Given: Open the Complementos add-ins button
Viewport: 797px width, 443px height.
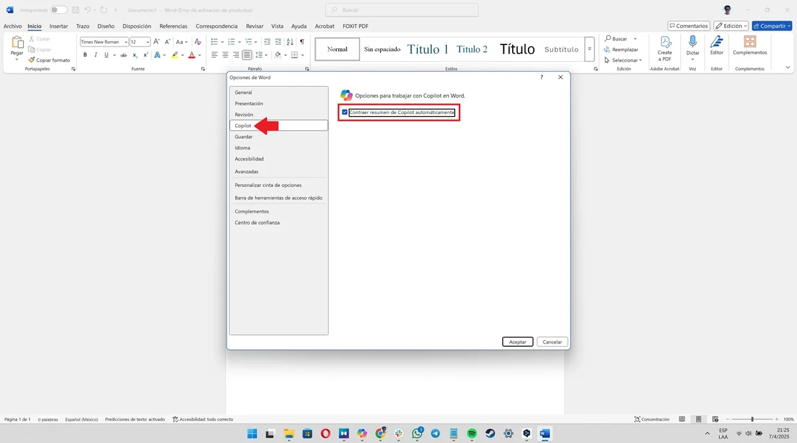Looking at the screenshot, I should point(750,46).
